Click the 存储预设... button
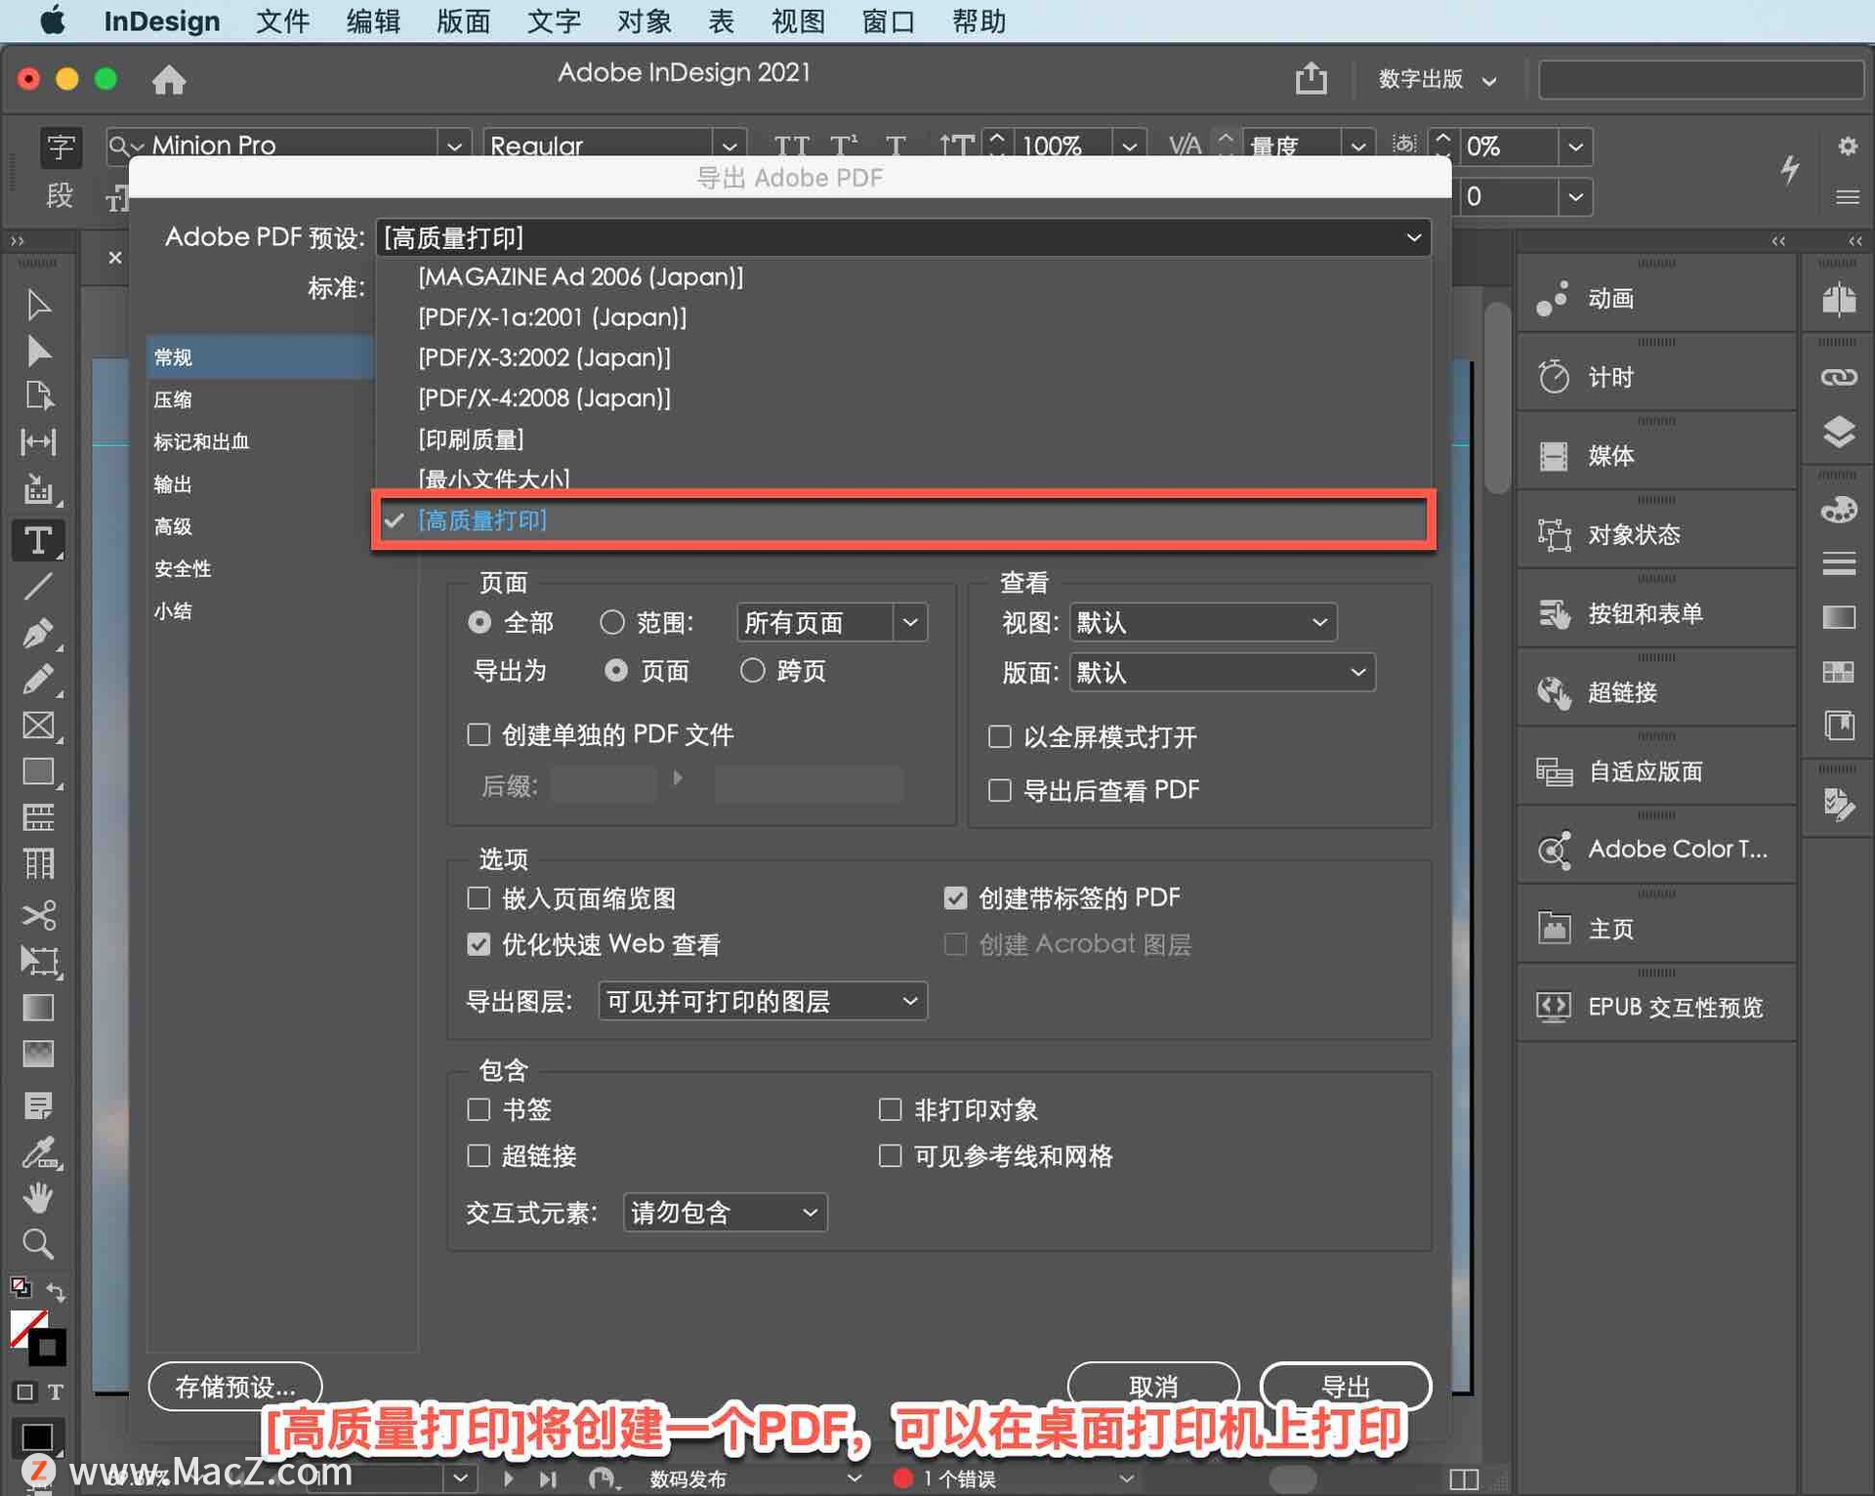This screenshot has height=1496, width=1875. [x=235, y=1387]
